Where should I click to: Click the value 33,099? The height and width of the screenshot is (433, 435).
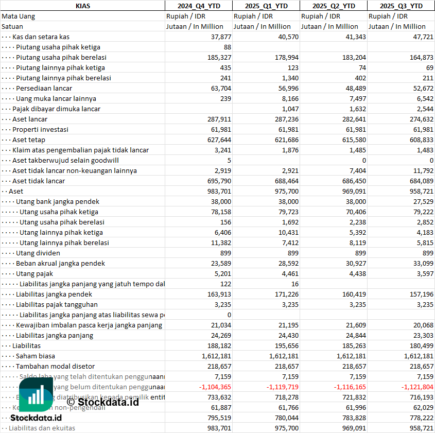tap(423, 263)
